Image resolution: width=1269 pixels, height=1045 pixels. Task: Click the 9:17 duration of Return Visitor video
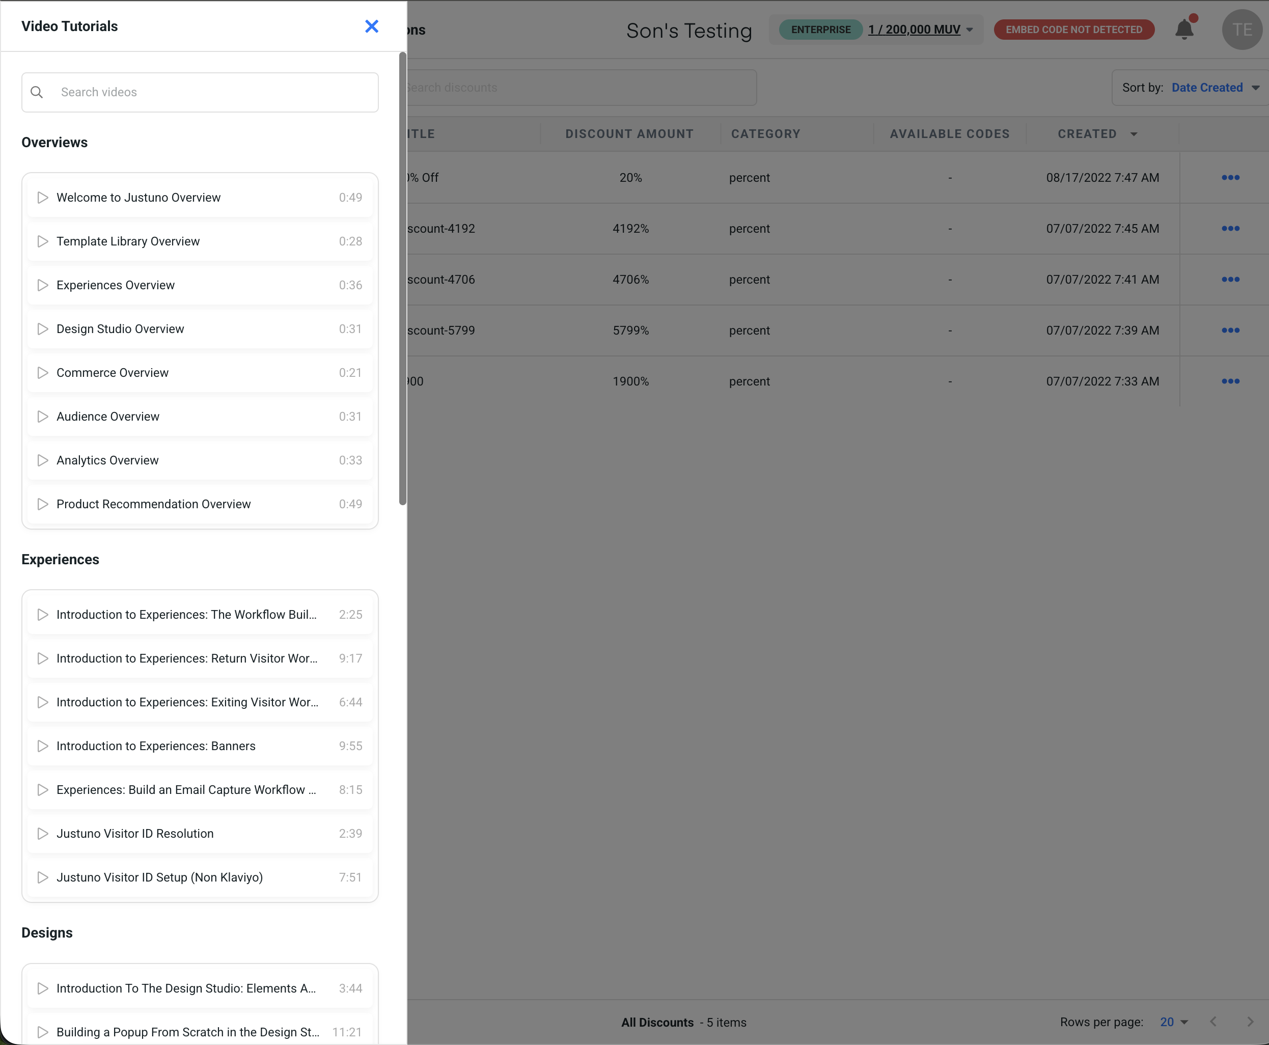coord(350,658)
